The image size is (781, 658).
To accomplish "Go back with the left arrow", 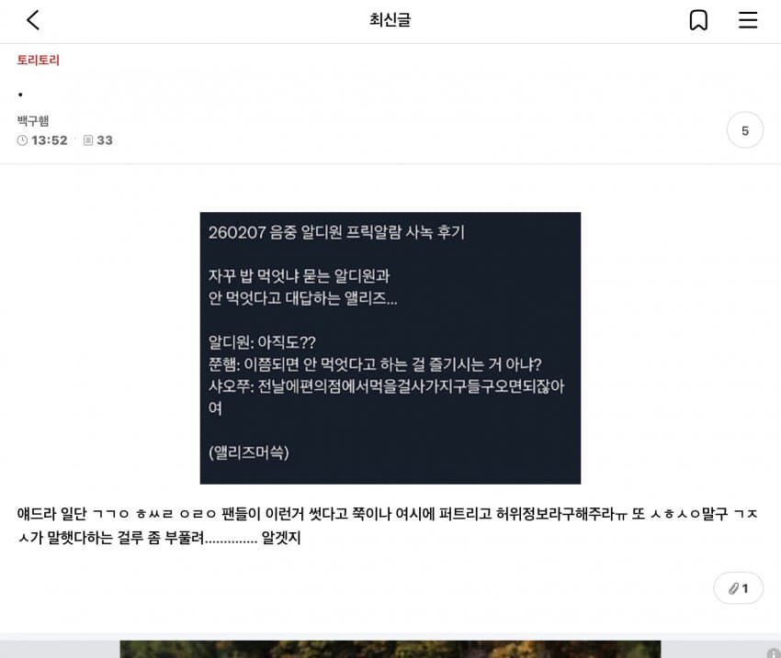I will pyautogui.click(x=33, y=20).
